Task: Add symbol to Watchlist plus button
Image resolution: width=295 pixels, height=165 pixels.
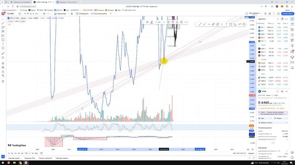Action: tap(278, 19)
